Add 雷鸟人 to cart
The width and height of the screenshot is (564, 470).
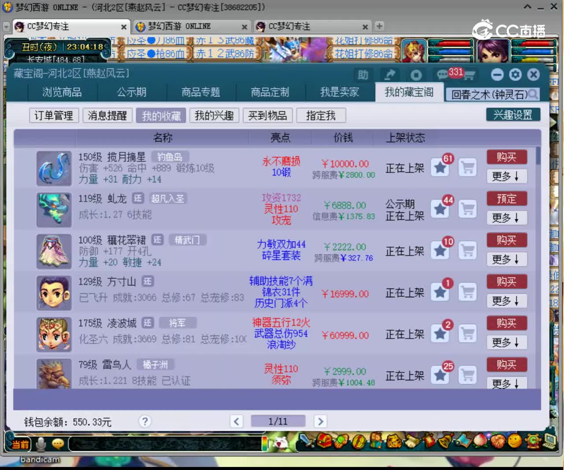(468, 375)
